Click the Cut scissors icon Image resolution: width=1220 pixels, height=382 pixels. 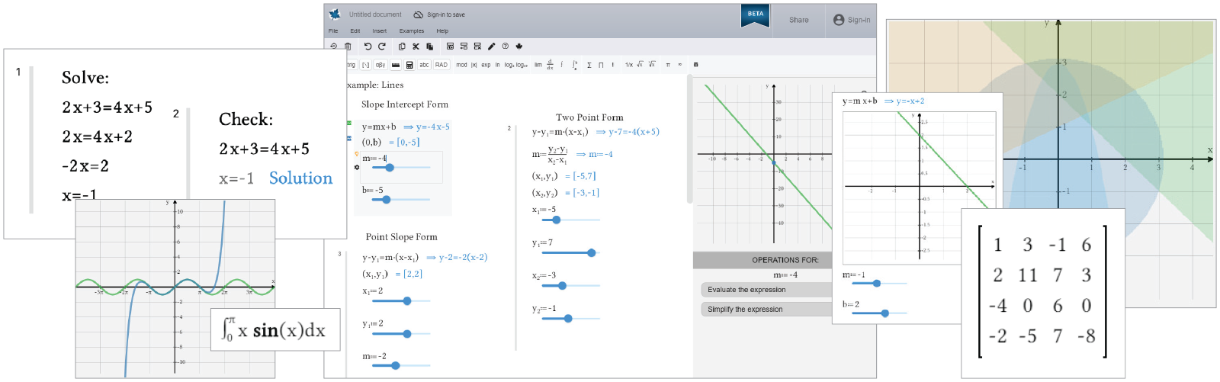pyautogui.click(x=416, y=47)
